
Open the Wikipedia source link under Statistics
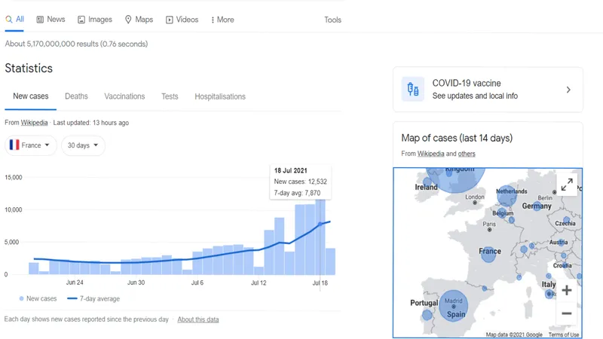[34, 123]
